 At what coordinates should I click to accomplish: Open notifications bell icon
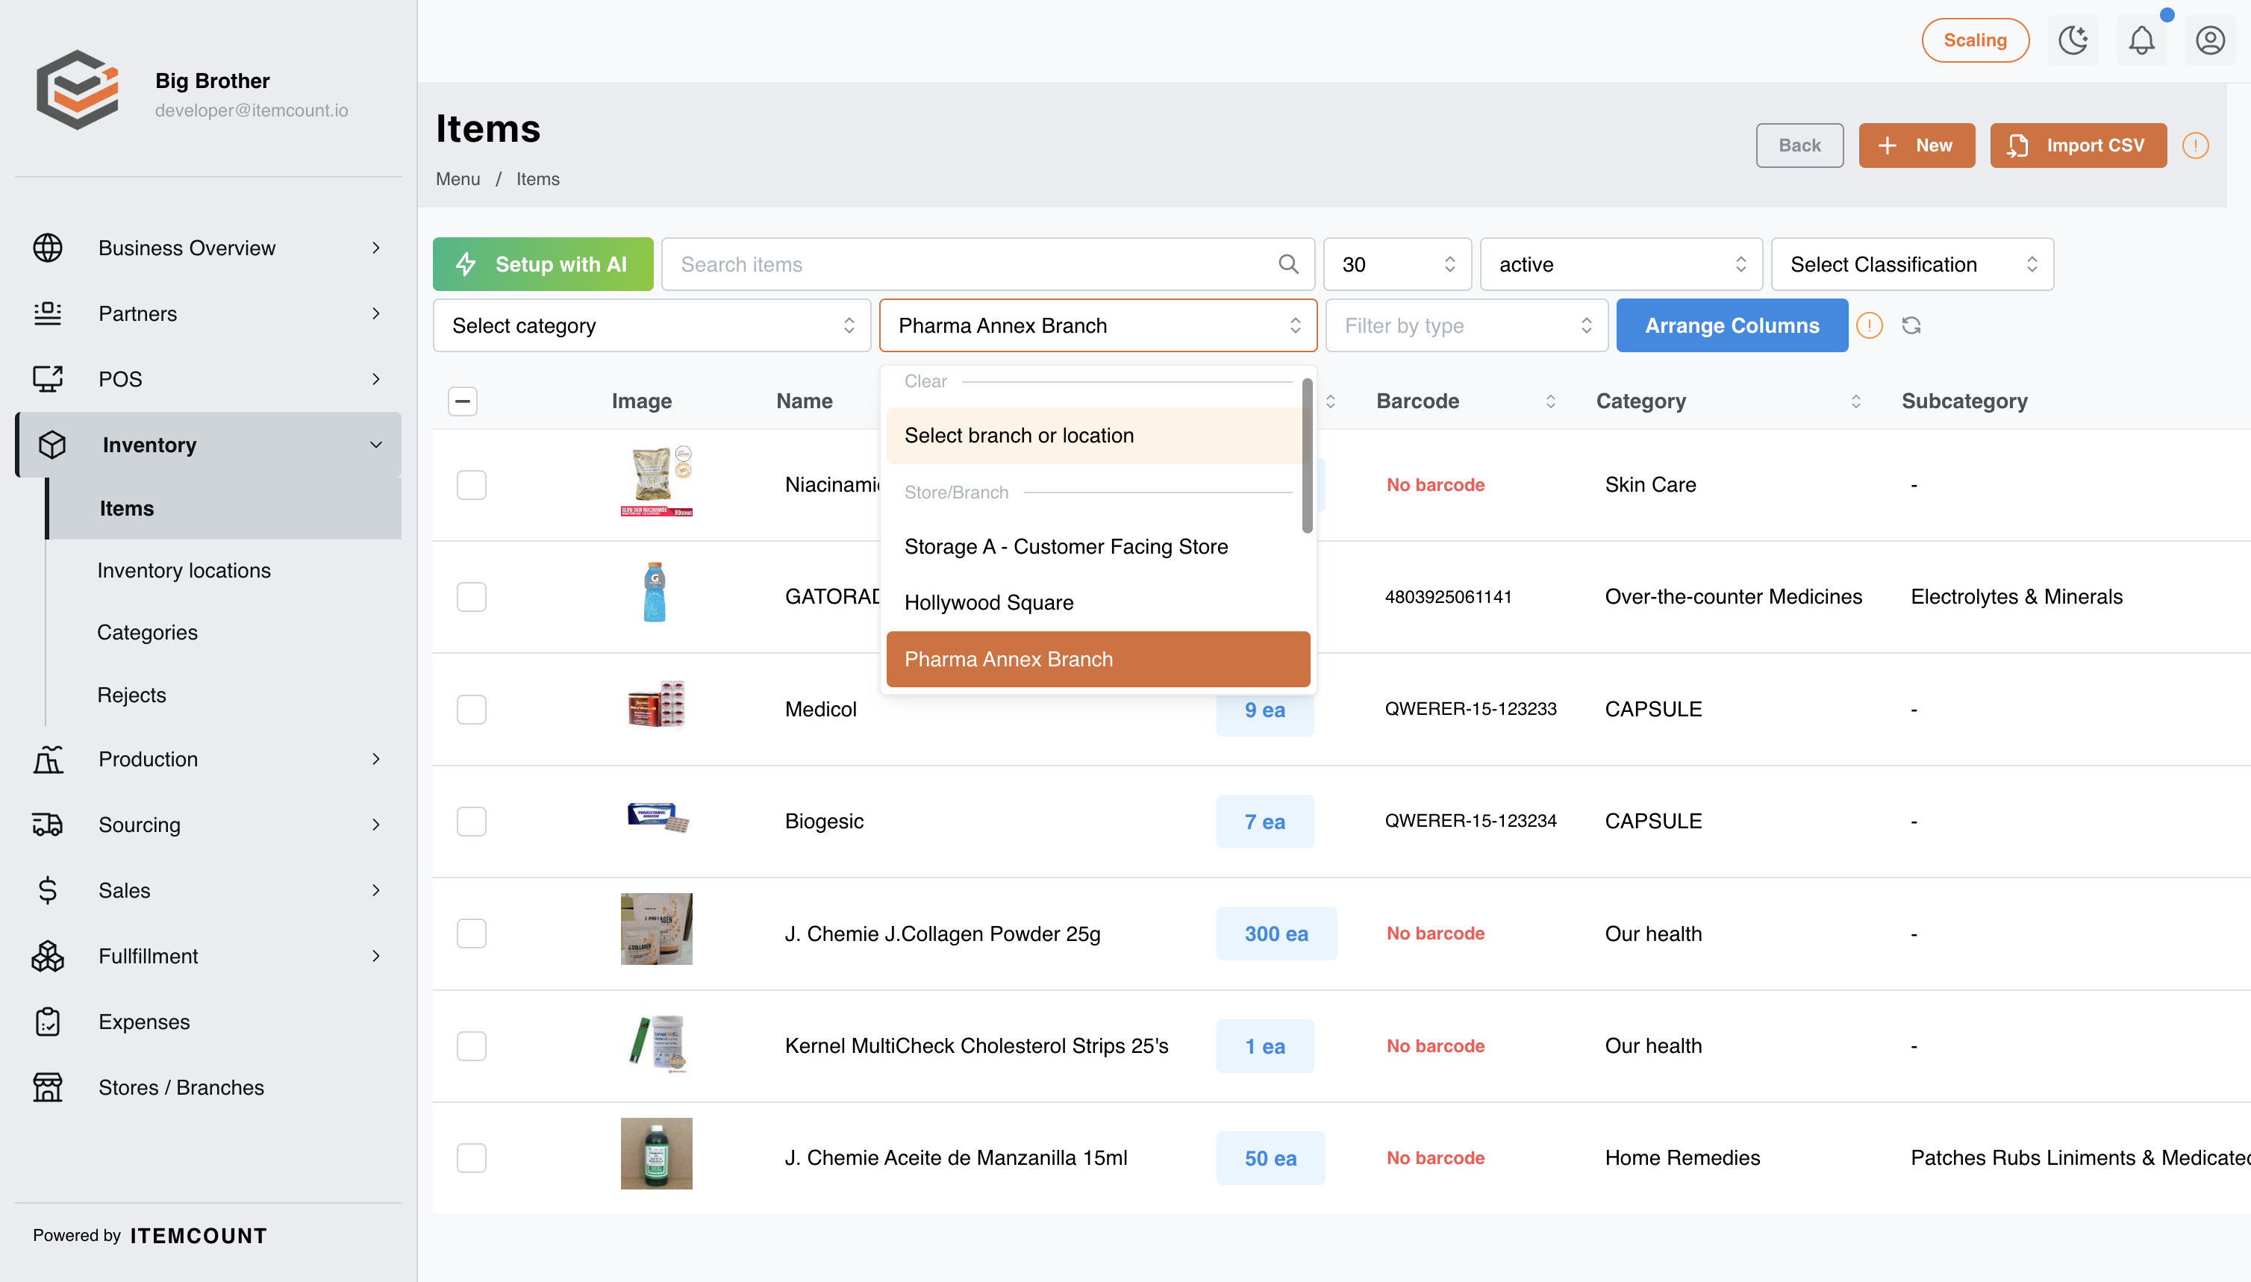(x=2142, y=40)
